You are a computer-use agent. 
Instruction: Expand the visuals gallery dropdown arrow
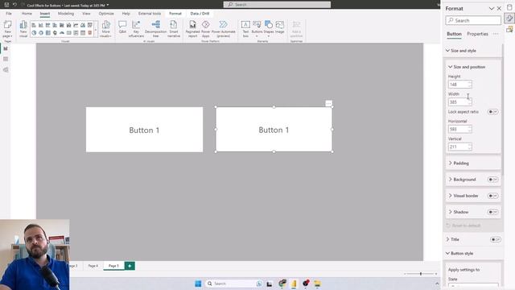point(96,30)
